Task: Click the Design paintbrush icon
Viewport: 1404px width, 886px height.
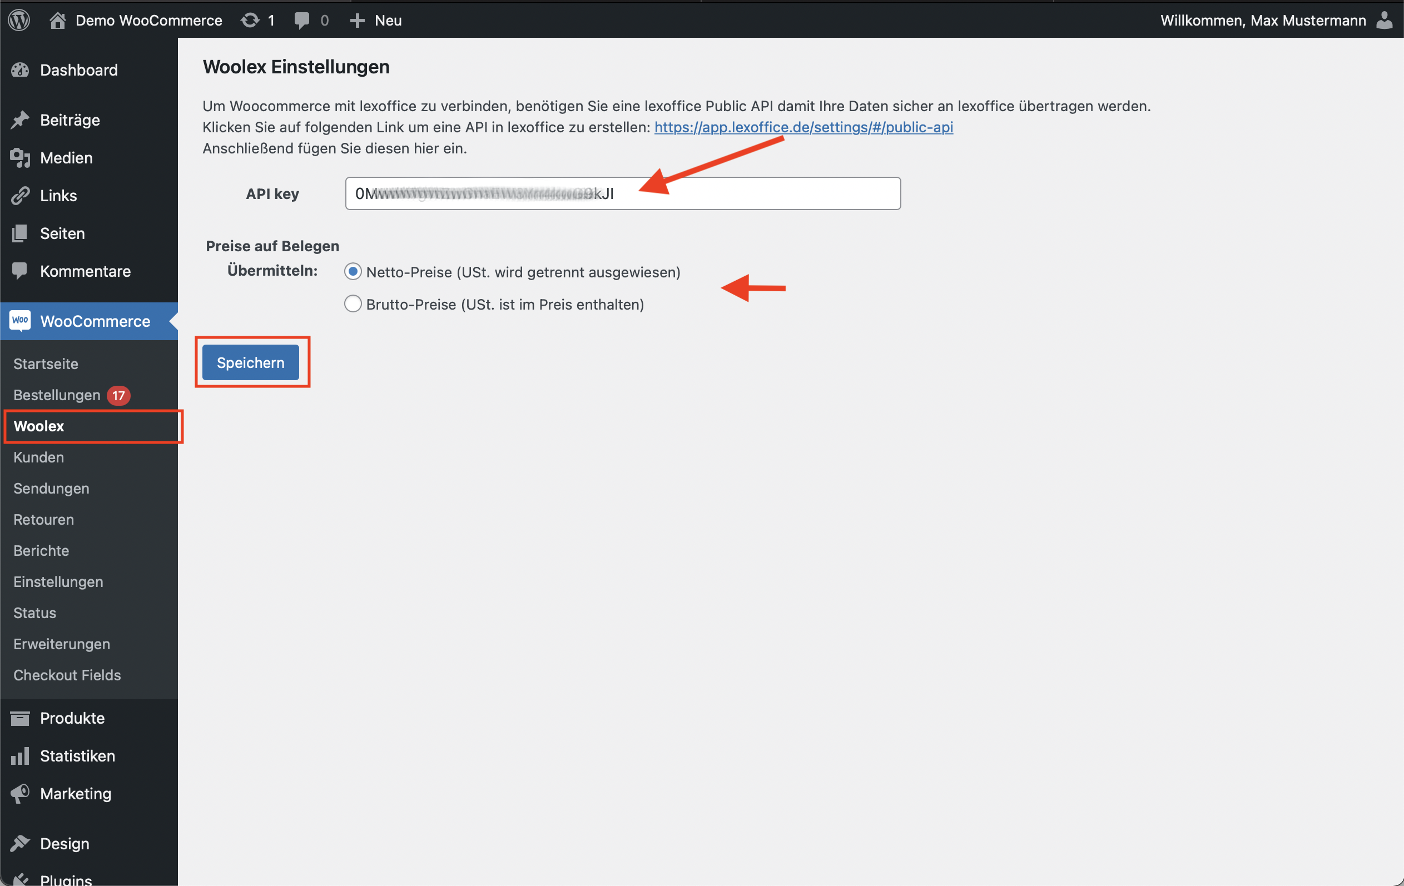Action: pyautogui.click(x=20, y=843)
